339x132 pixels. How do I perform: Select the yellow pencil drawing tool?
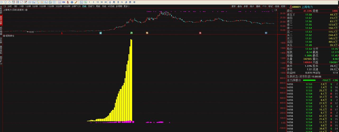[x=76, y=2]
